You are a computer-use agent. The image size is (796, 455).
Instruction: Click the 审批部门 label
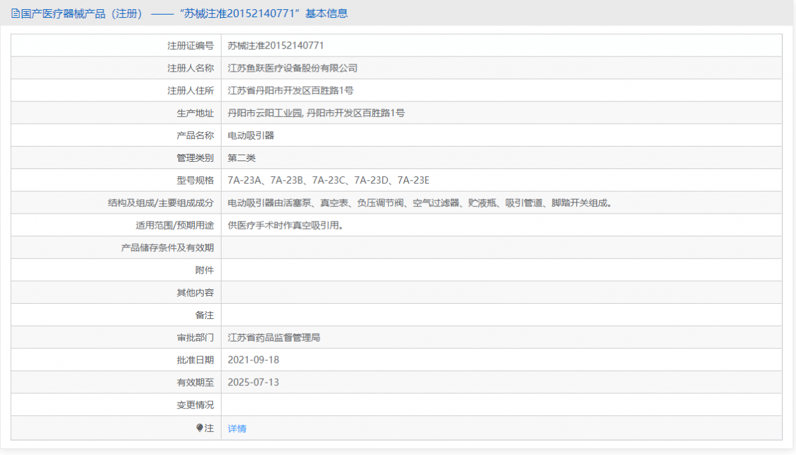pos(195,338)
